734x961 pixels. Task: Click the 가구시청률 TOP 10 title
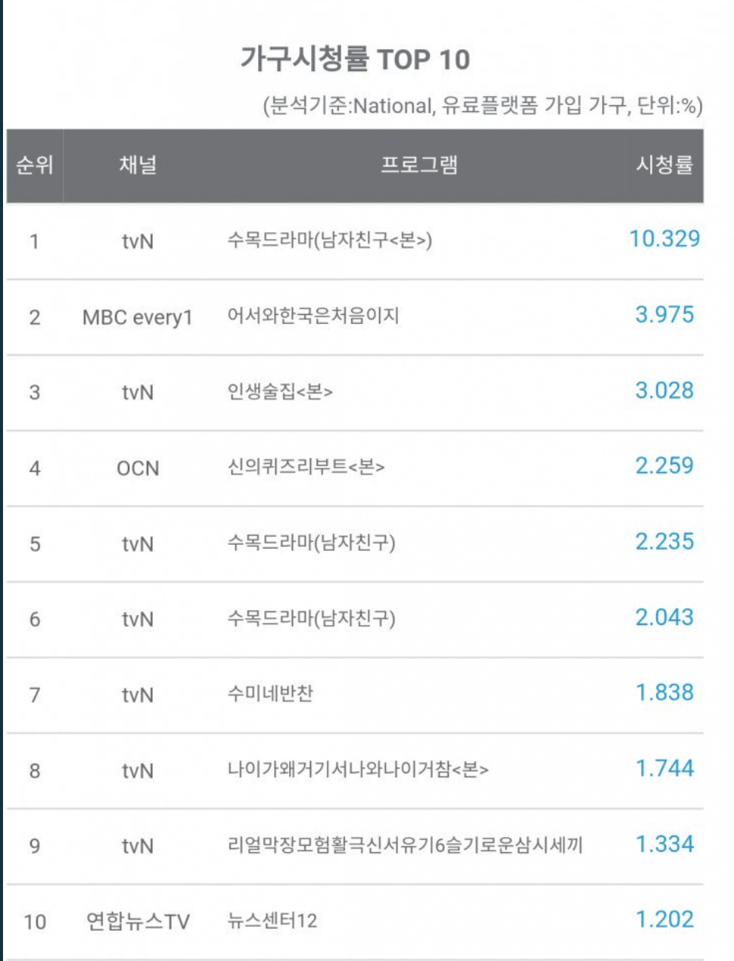pyautogui.click(x=355, y=58)
